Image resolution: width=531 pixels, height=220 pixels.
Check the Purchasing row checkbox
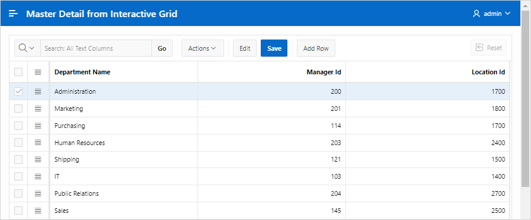(18, 126)
